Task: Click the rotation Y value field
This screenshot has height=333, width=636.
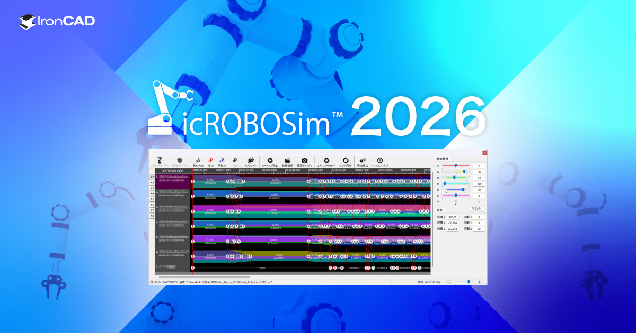Action: pos(479,223)
